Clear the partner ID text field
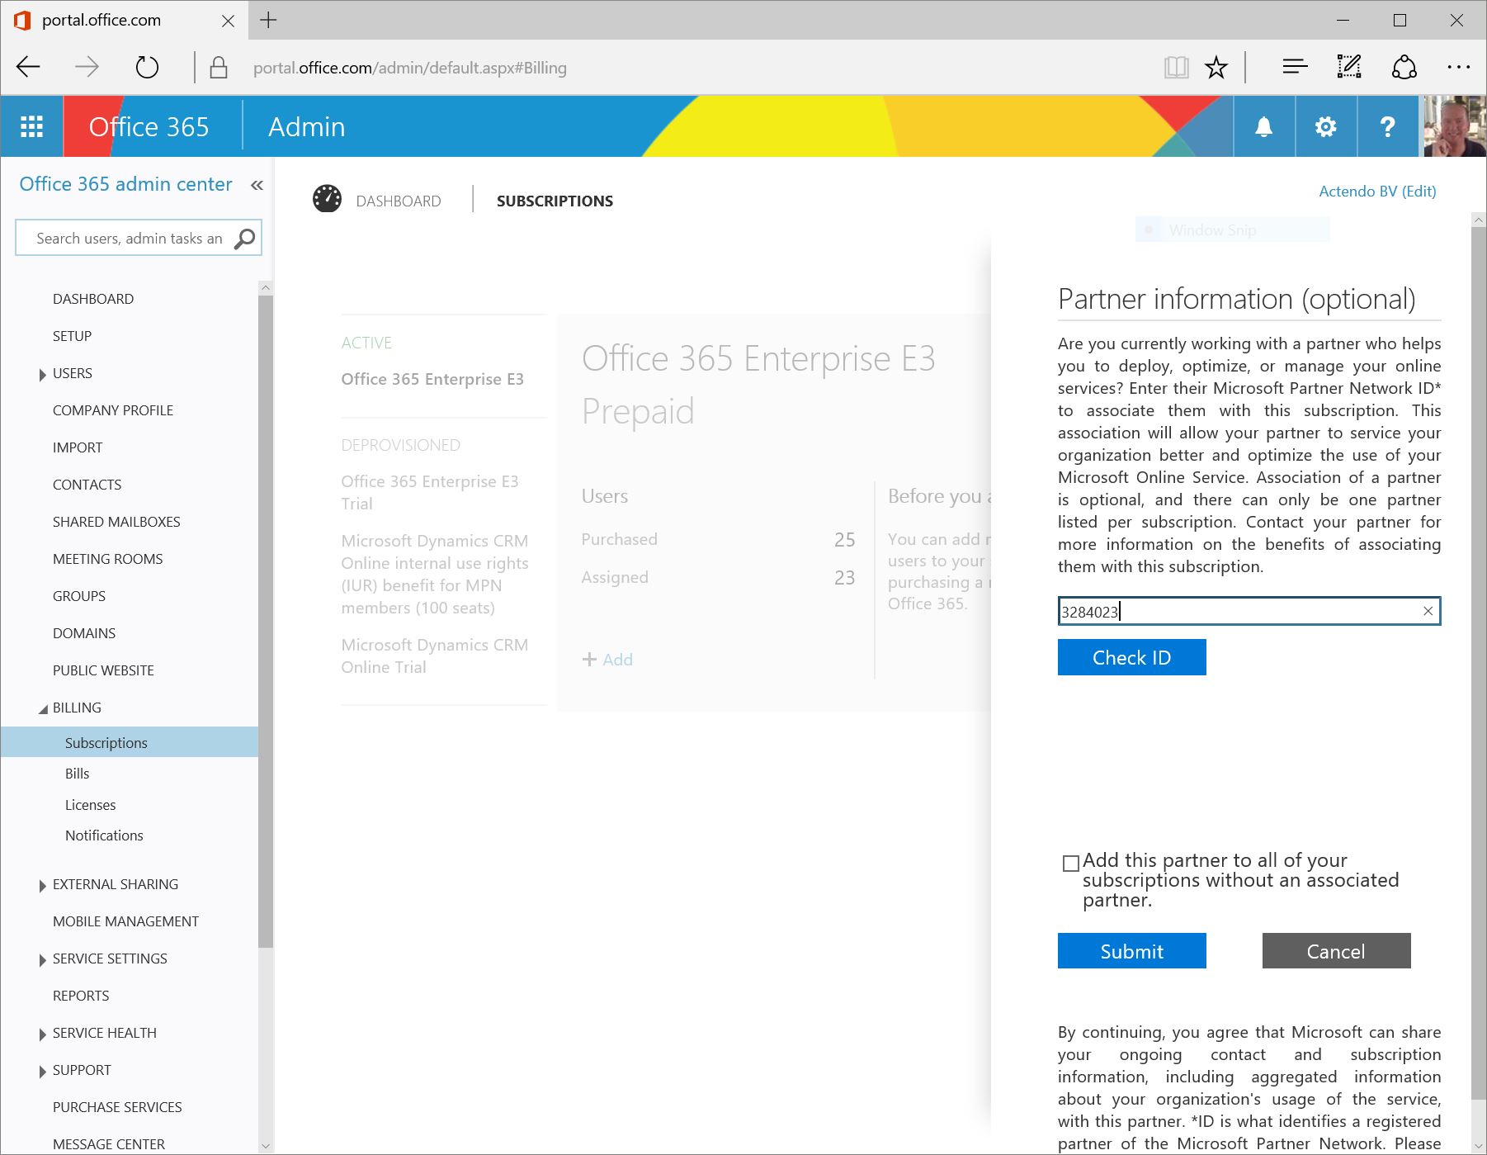The height and width of the screenshot is (1155, 1487). [x=1428, y=611]
